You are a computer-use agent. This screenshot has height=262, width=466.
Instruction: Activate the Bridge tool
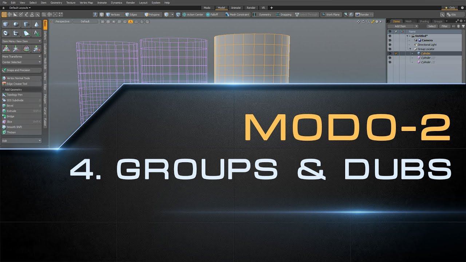coord(21,116)
